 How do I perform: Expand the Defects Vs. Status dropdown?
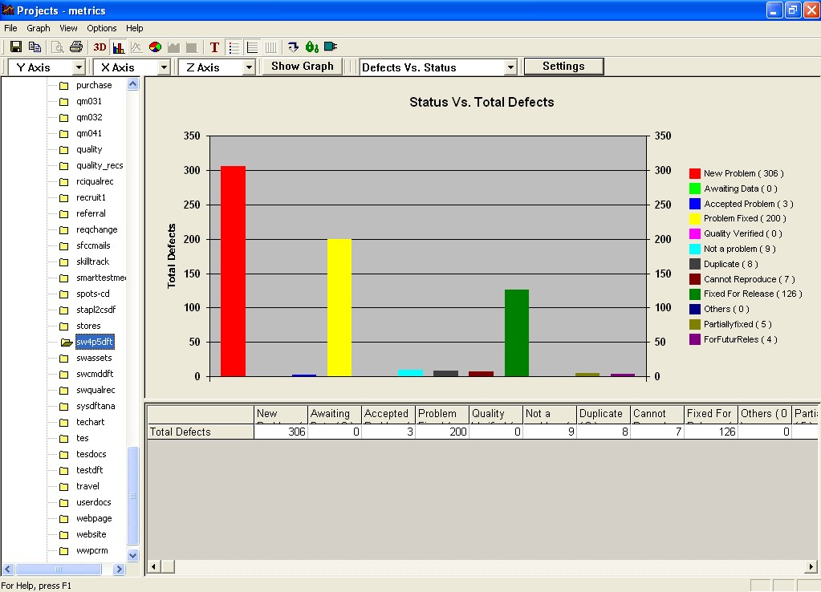pos(510,68)
